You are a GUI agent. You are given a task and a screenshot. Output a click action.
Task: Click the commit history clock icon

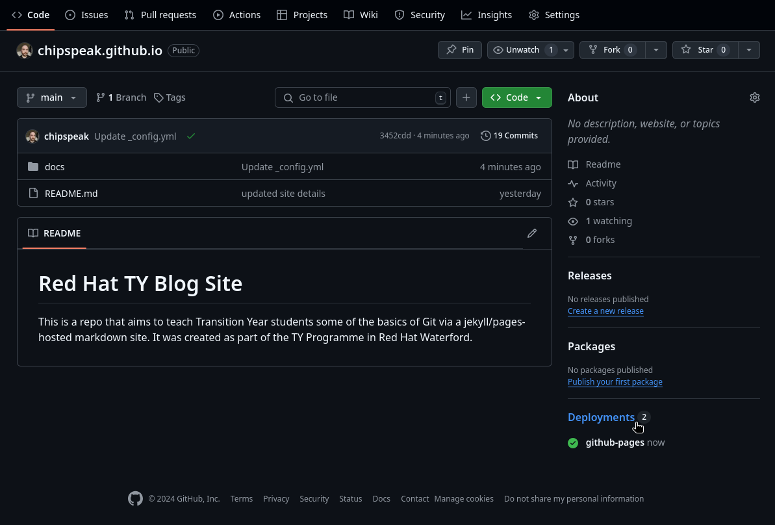pyautogui.click(x=486, y=135)
